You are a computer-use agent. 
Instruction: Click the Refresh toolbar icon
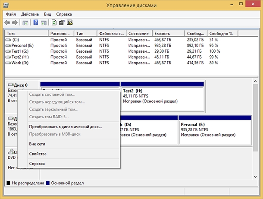(54, 22)
